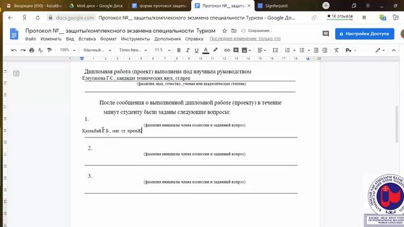Toggle bold formatting

[179, 50]
